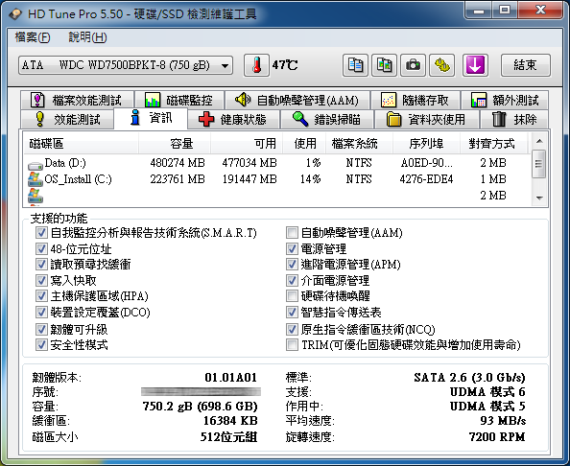Open the 說明(H) menu
The height and width of the screenshot is (466, 570).
[x=87, y=37]
